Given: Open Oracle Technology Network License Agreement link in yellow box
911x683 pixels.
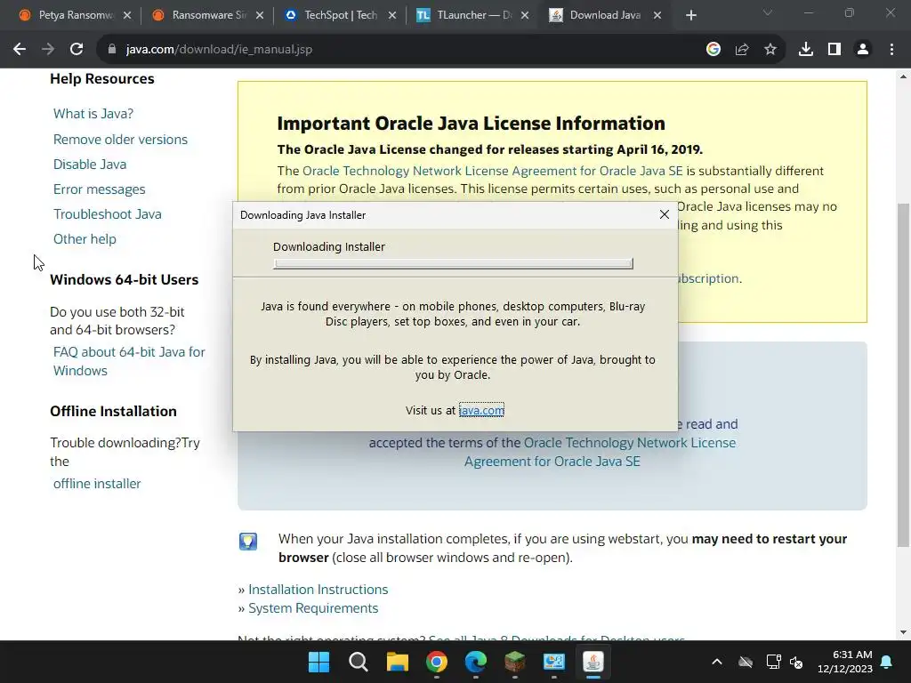Looking at the screenshot, I should coord(493,171).
